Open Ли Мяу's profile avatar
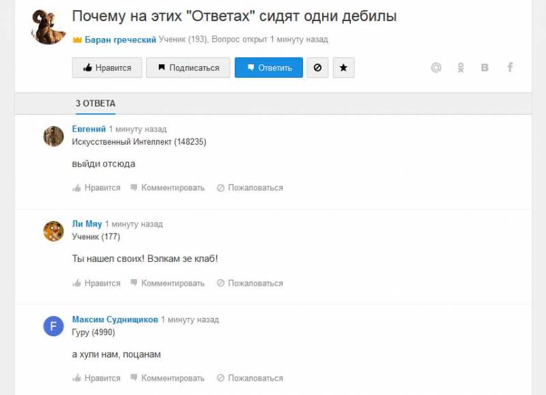This screenshot has height=395, width=546. tap(53, 231)
